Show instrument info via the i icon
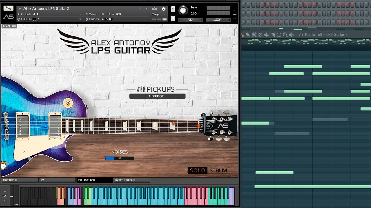 pos(163,9)
